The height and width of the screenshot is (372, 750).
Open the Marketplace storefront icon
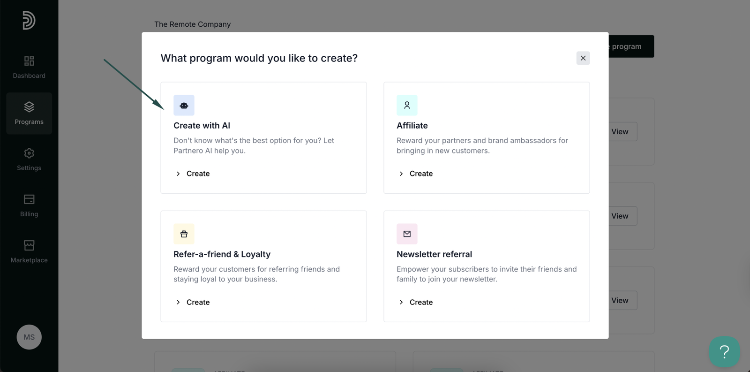pyautogui.click(x=29, y=245)
